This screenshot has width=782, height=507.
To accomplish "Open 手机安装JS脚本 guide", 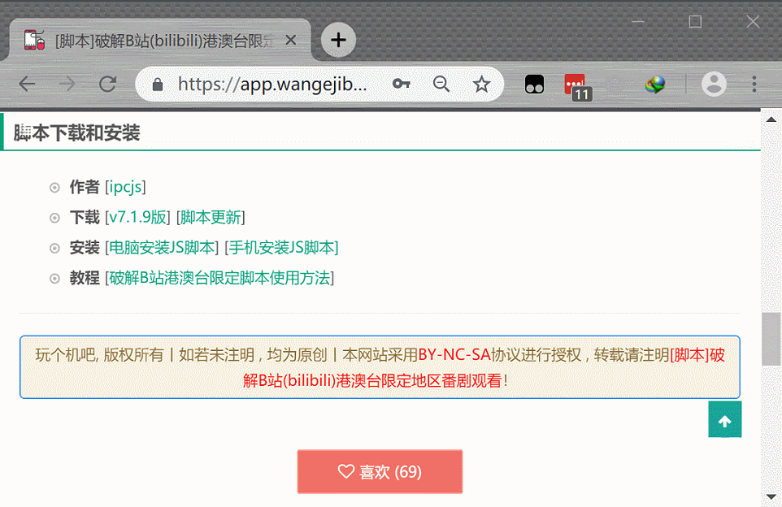I will tap(281, 248).
